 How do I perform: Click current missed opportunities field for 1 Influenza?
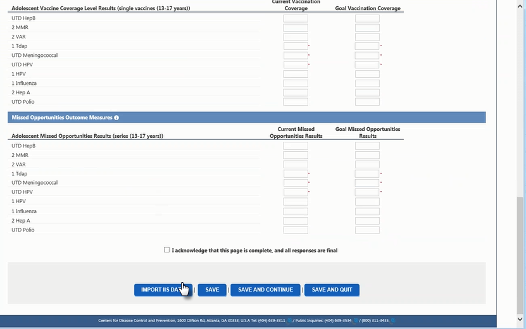click(296, 211)
